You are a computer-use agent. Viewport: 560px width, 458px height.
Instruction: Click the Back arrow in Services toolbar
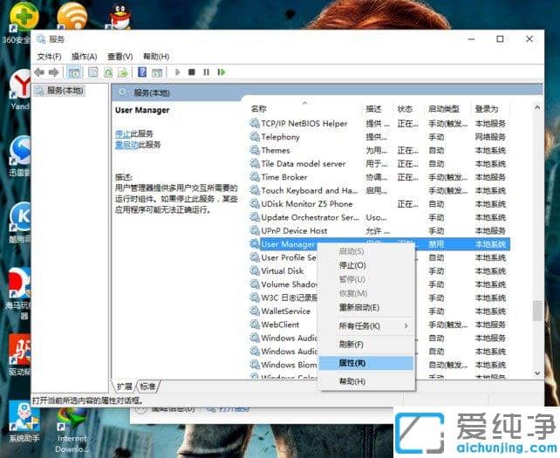click(39, 72)
